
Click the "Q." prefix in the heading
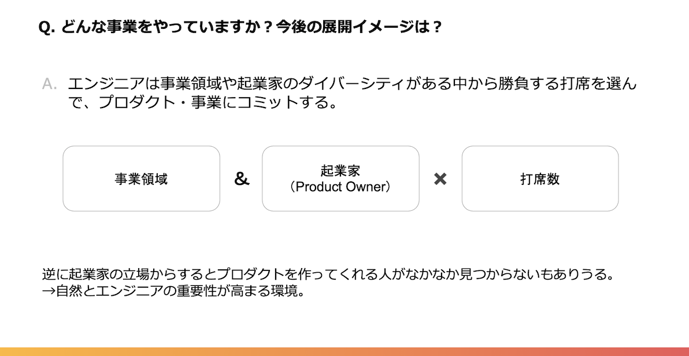pos(47,28)
